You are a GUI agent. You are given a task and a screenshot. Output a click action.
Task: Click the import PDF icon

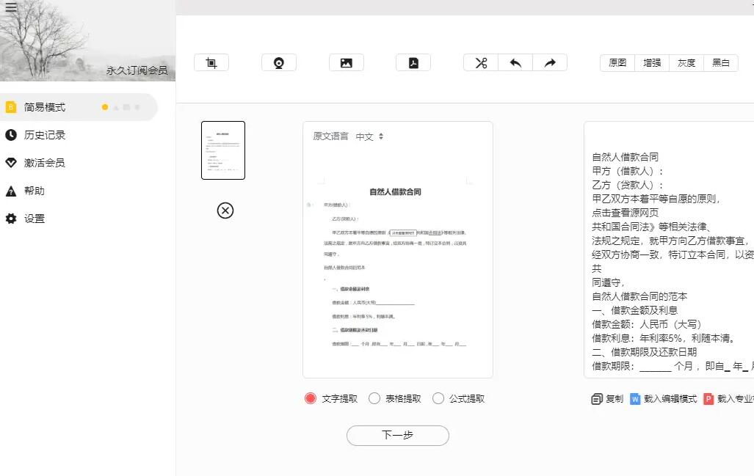[413, 62]
